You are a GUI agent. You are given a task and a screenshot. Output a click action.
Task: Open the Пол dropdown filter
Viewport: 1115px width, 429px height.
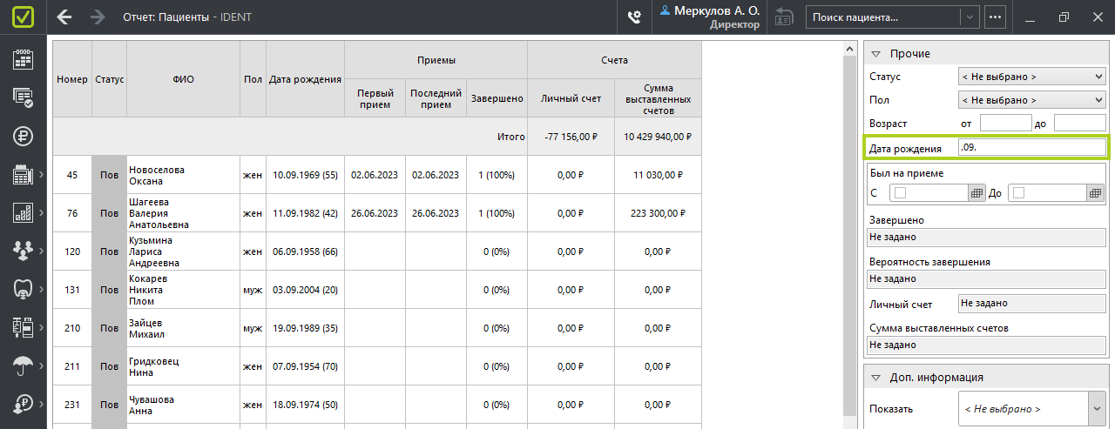coord(1031,100)
